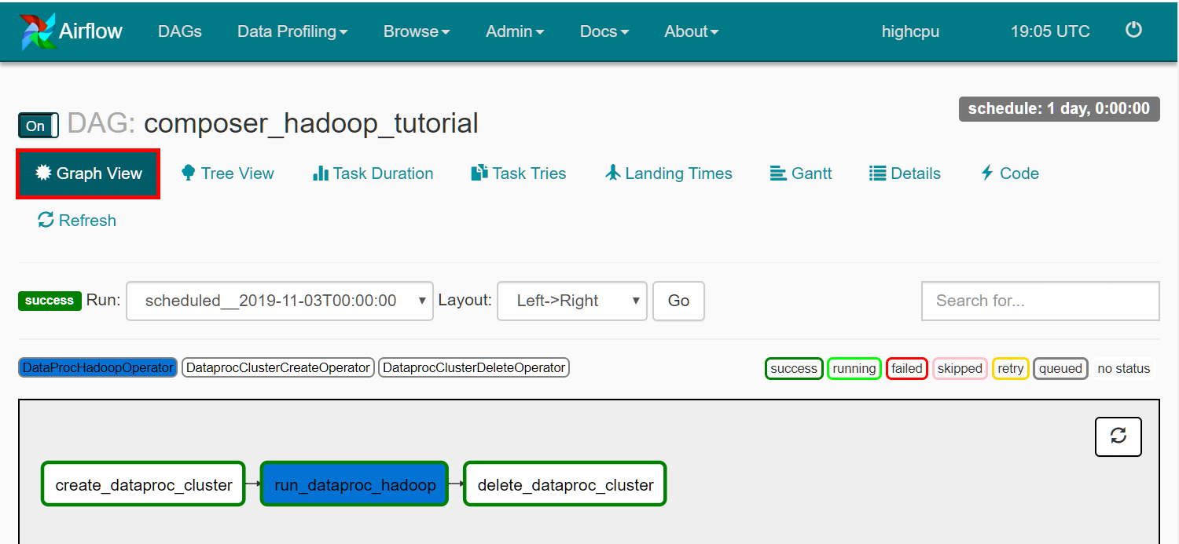
Task: Click the create_dataproc_cluster task node
Action: pos(144,484)
